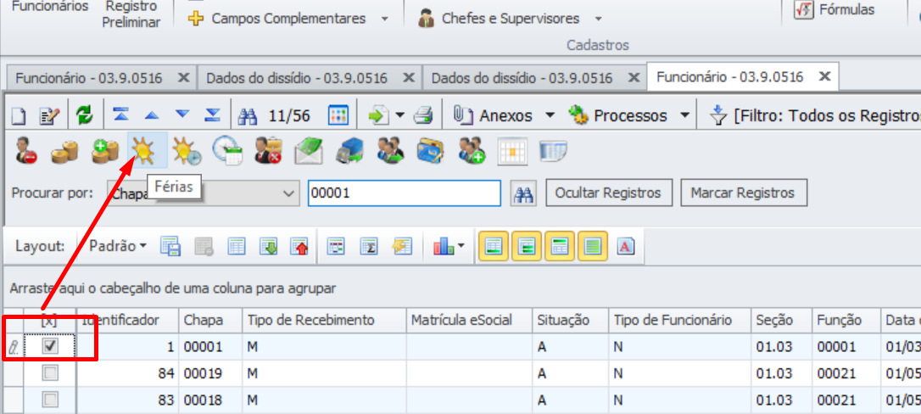
Task: Click the [x] select-all column header
Action: click(49, 320)
